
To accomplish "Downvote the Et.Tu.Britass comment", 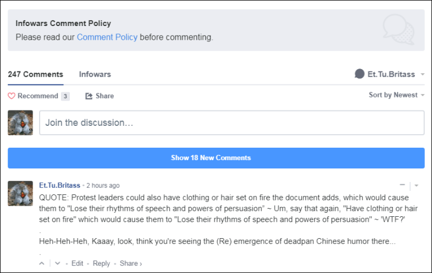I will (x=57, y=264).
